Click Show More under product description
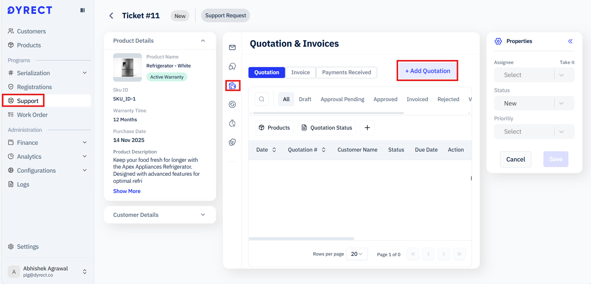 (127, 191)
